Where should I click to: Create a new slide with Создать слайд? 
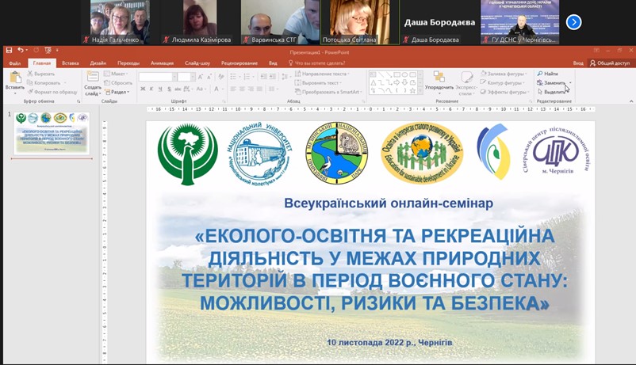(x=93, y=84)
